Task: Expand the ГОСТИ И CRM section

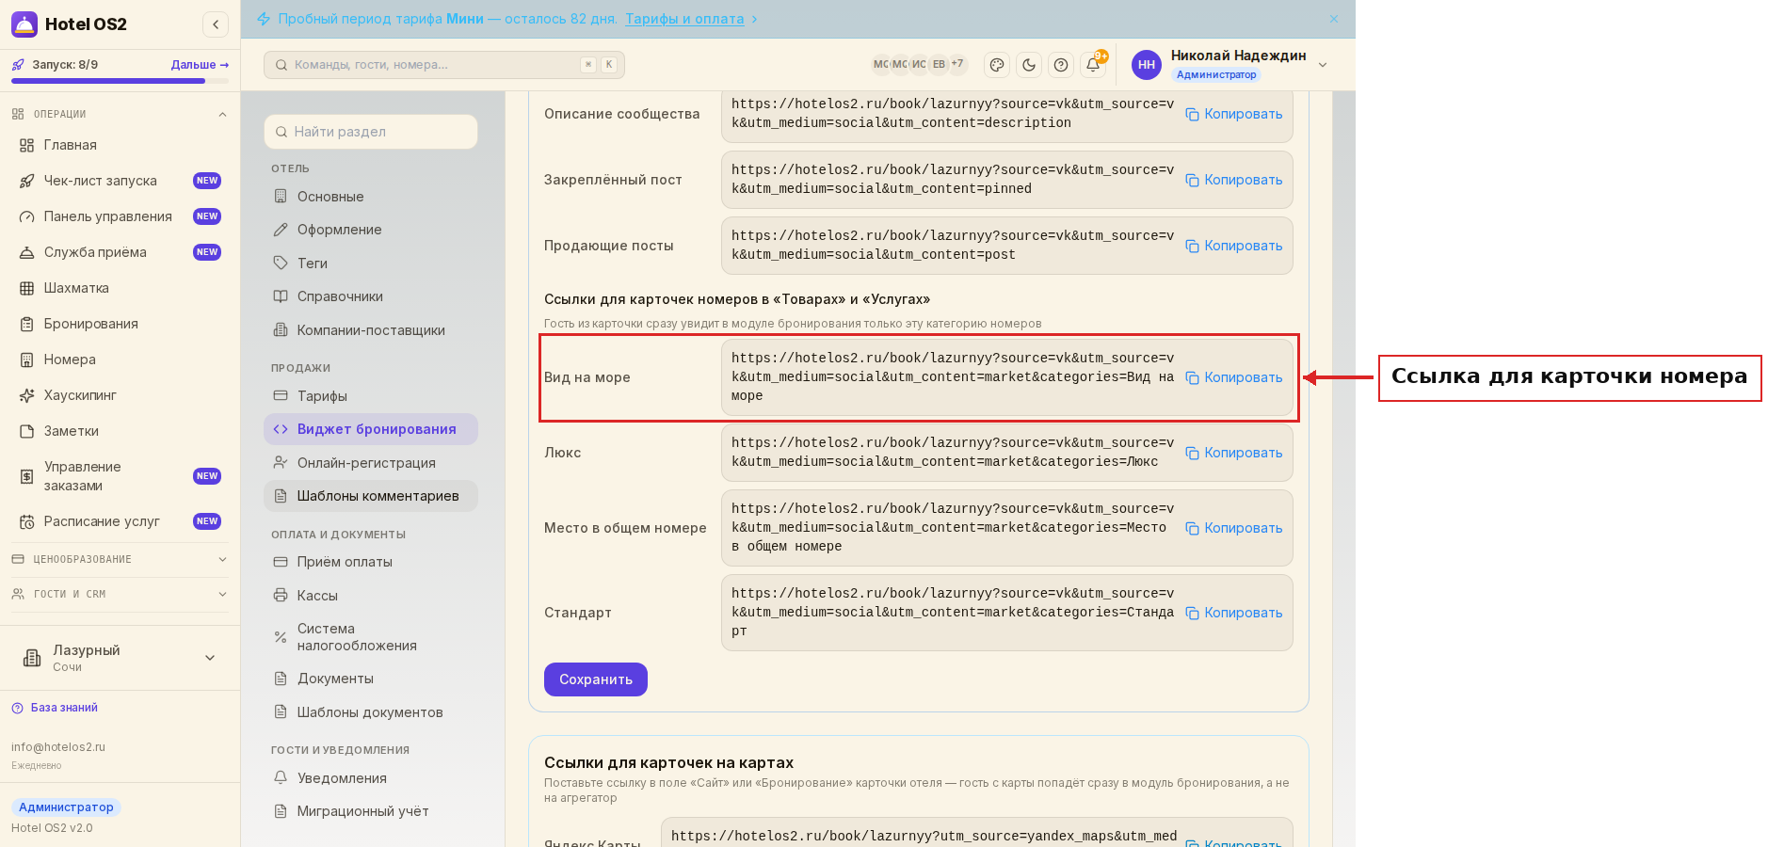Action: [120, 594]
